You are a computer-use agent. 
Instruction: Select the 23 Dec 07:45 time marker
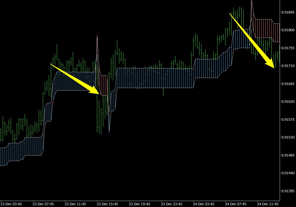(43, 204)
